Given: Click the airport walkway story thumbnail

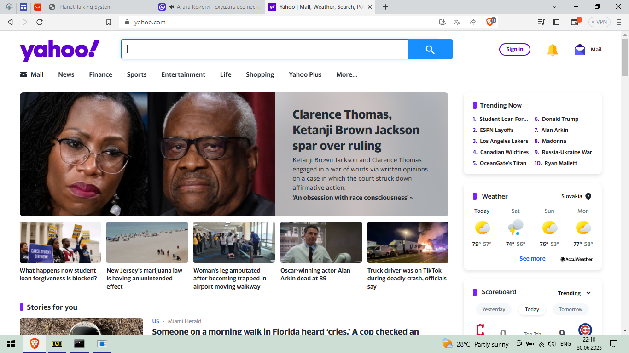Looking at the screenshot, I should click(234, 243).
